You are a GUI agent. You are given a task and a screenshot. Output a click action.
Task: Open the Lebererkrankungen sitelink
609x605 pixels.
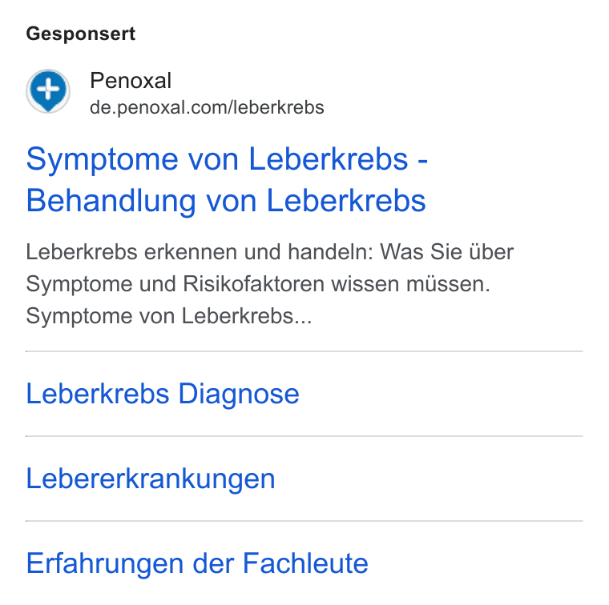(151, 479)
